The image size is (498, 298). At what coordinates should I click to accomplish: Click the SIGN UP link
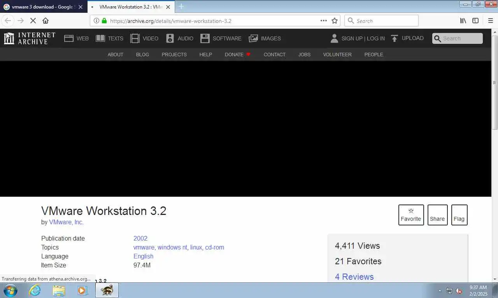point(352,38)
